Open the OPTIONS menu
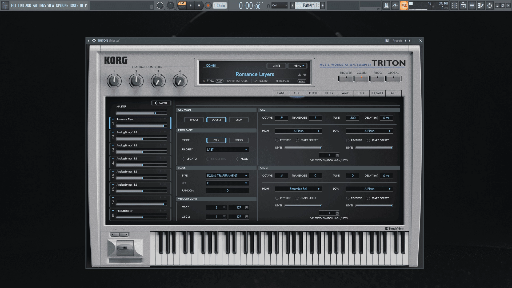This screenshot has width=512, height=288. pos(62,5)
